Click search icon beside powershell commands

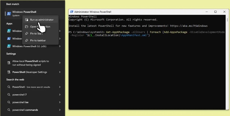pos(9,110)
